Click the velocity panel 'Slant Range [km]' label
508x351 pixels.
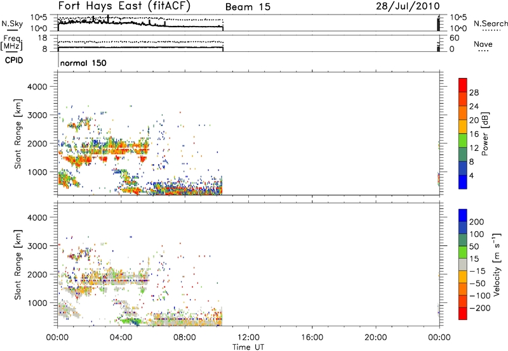coord(18,265)
